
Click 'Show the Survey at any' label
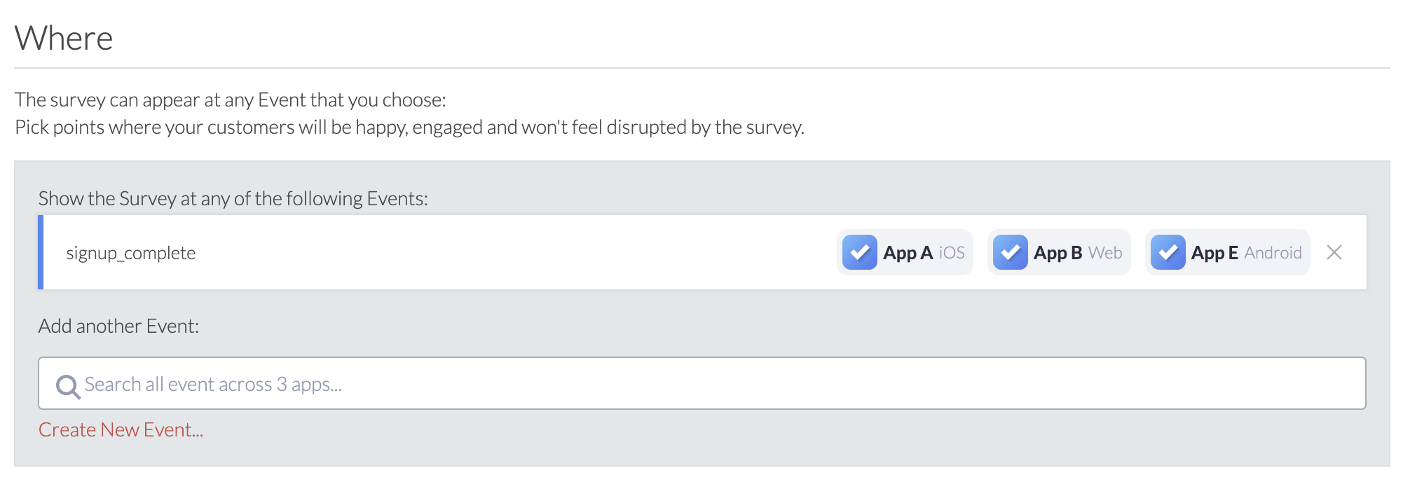pos(233,199)
